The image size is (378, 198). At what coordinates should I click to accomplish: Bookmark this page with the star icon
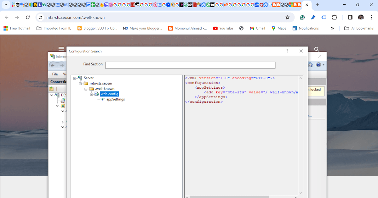[x=287, y=18]
